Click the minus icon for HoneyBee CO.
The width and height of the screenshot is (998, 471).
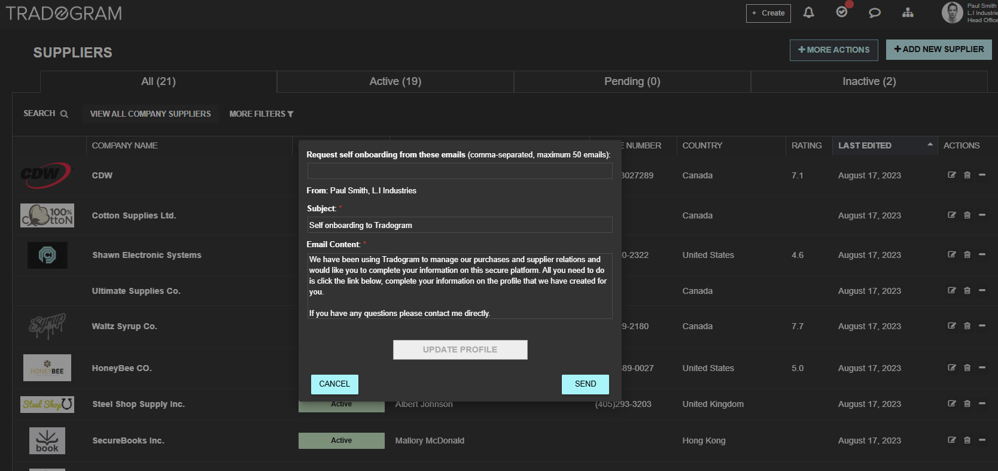tap(982, 367)
